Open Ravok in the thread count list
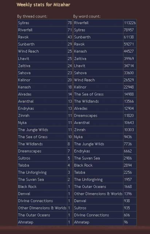 pyautogui.click(x=23, y=37)
